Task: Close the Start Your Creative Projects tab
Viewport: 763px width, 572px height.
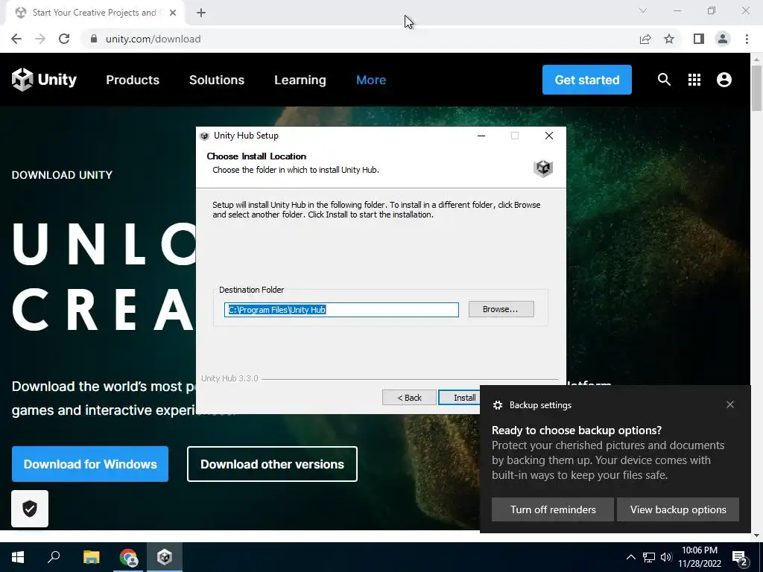Action: (x=173, y=13)
